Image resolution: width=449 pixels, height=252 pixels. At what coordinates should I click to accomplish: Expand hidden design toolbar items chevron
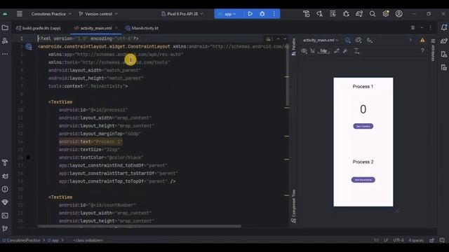[410, 41]
